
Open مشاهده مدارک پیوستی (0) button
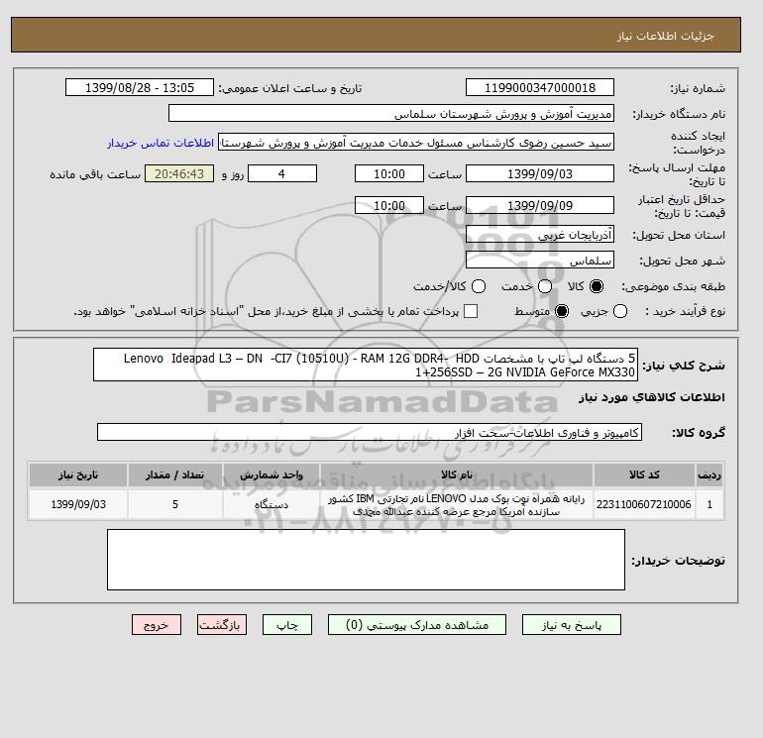pos(417,625)
